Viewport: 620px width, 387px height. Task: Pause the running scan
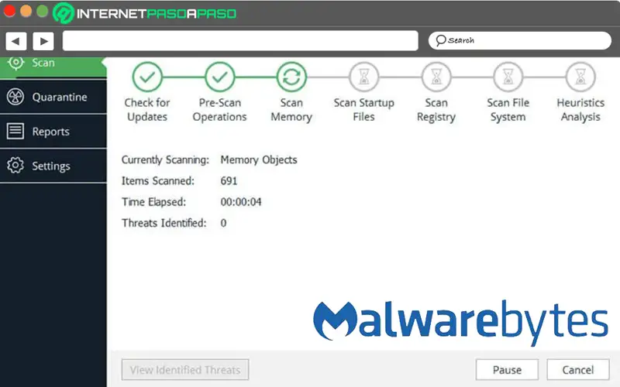pos(507,370)
